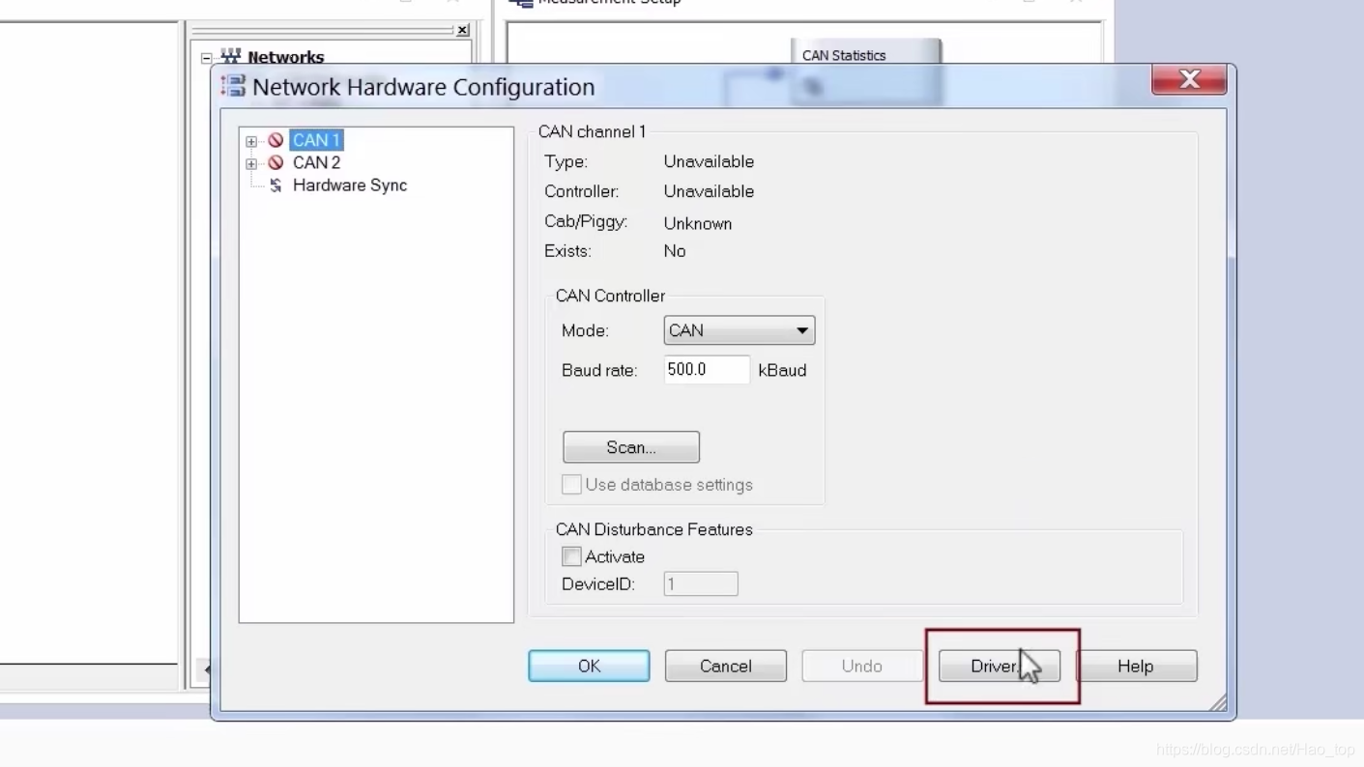The width and height of the screenshot is (1364, 767).
Task: Collapse the Networks tree in background window
Action: [206, 58]
